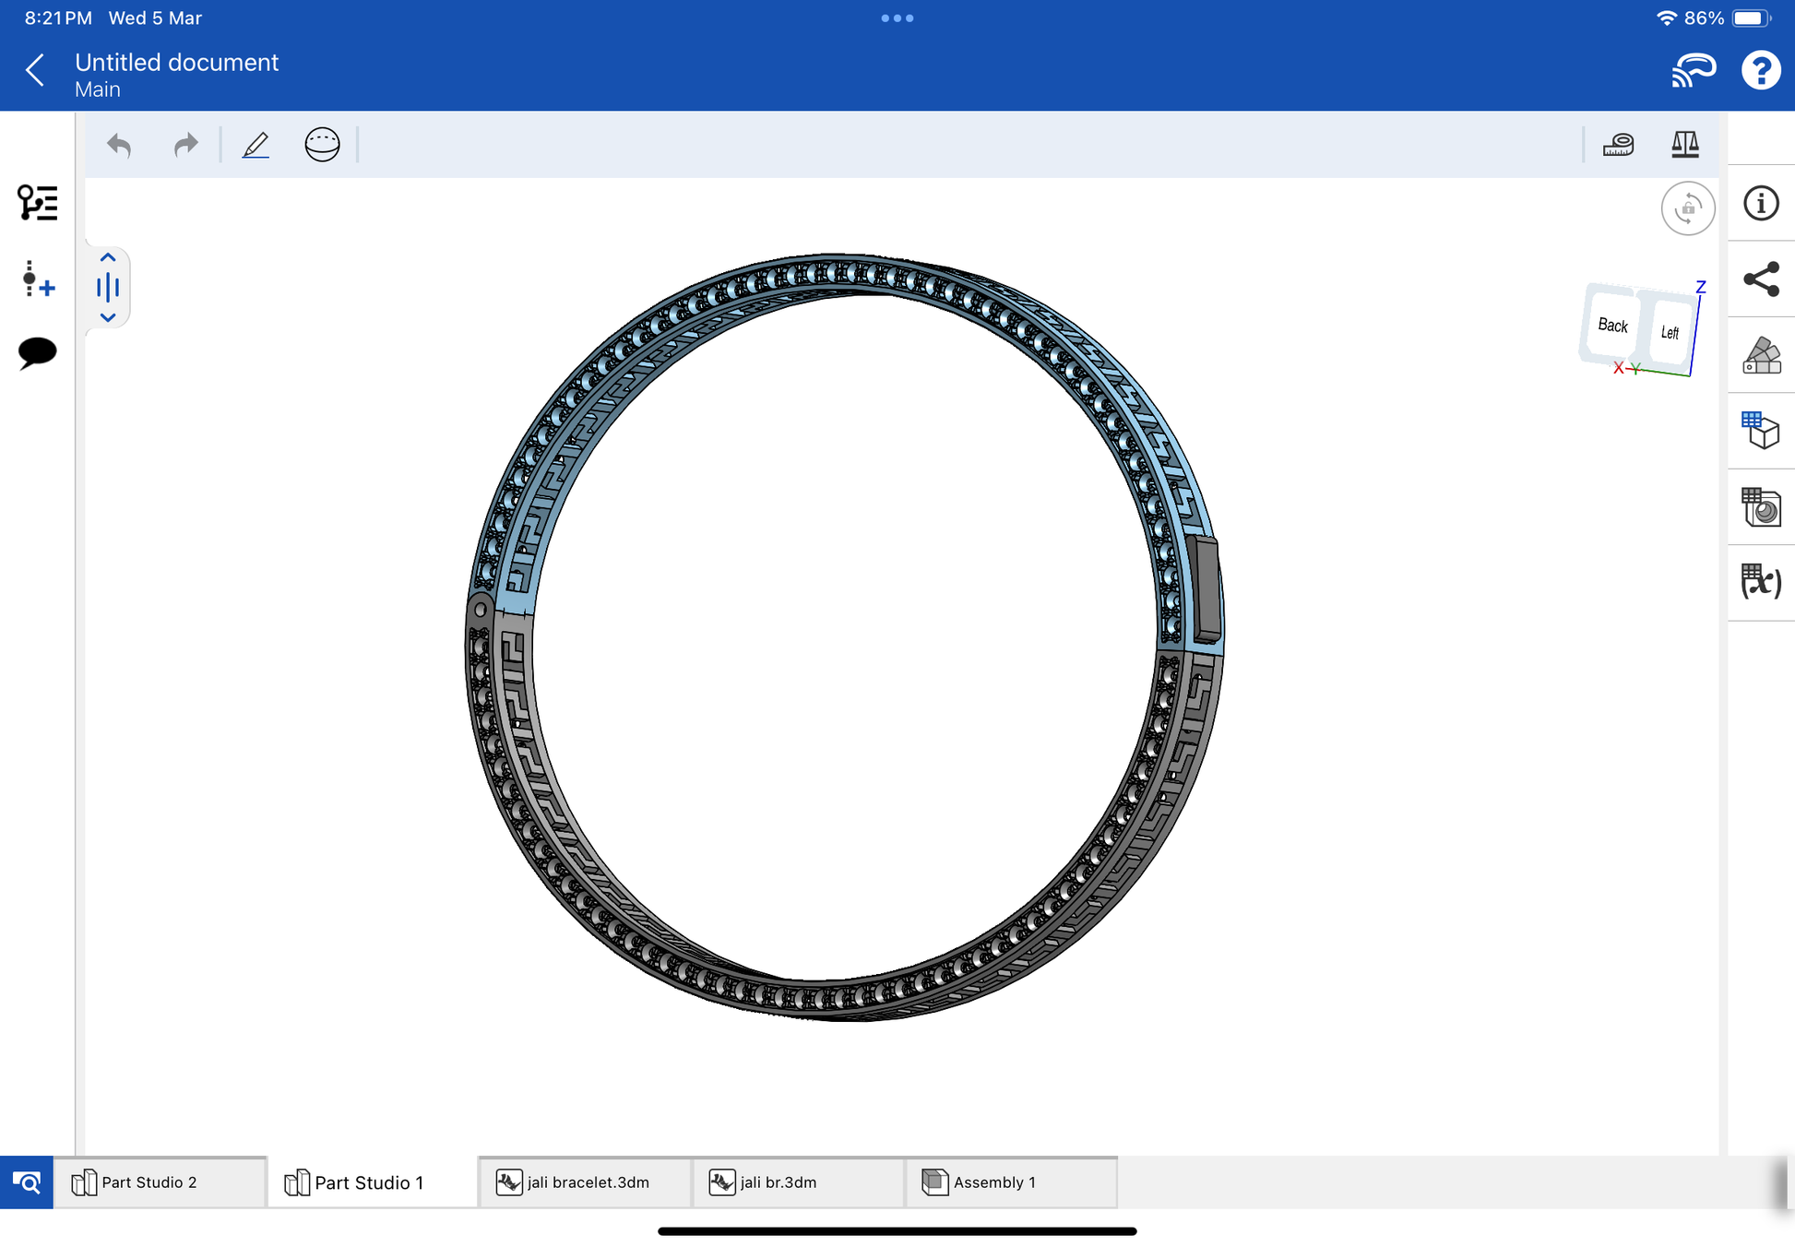The image size is (1795, 1247).
Task: Switch to the Part Studio 2 tab
Action: coord(149,1182)
